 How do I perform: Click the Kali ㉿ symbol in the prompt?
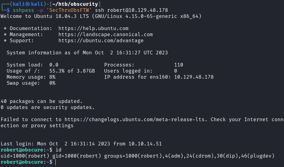(25, 4)
